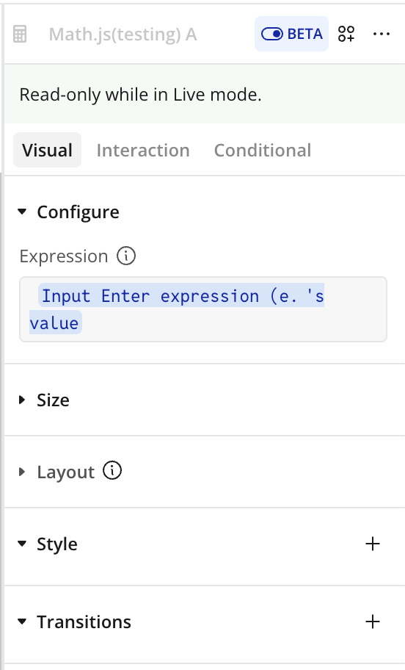The height and width of the screenshot is (670, 405).
Task: Click the info icon next to Layout
Action: [112, 471]
